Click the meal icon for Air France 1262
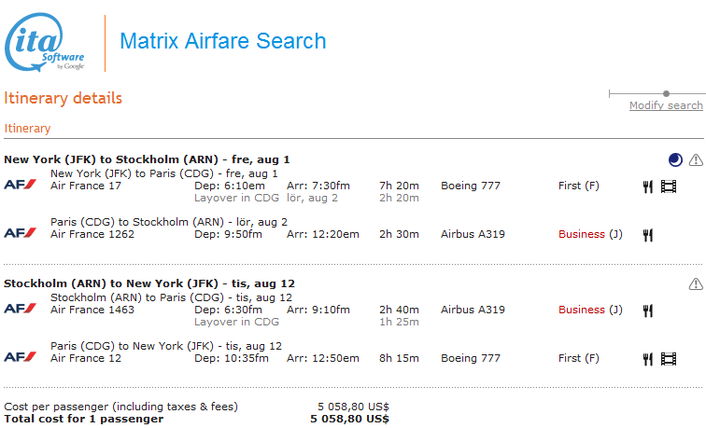Image resolution: width=706 pixels, height=428 pixels. pyautogui.click(x=647, y=235)
